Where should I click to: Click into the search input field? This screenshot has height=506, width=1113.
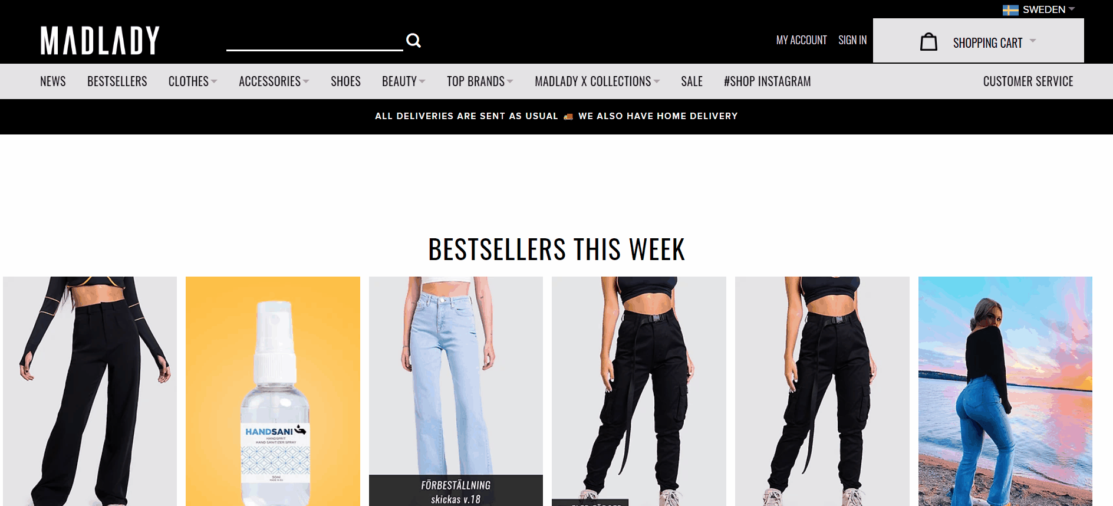point(315,40)
